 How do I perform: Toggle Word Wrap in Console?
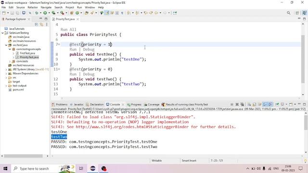[259, 104]
